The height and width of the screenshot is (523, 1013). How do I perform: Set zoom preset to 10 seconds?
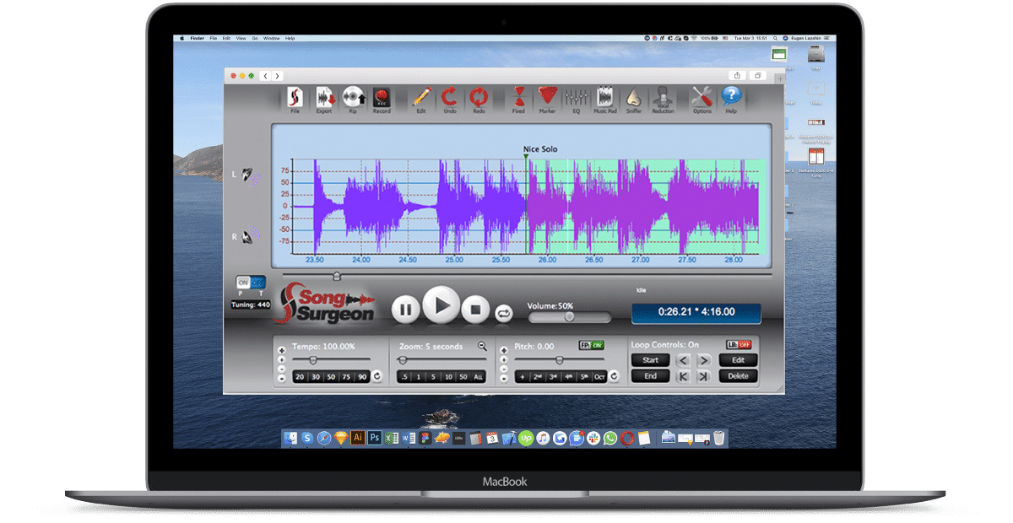tap(449, 377)
